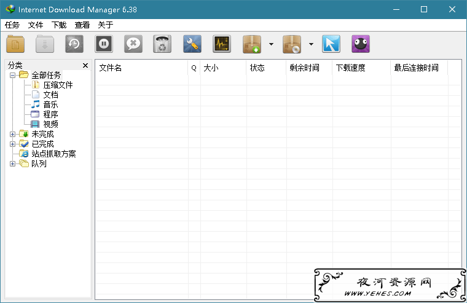Collapse the 全部任务 tree node

click(12, 75)
